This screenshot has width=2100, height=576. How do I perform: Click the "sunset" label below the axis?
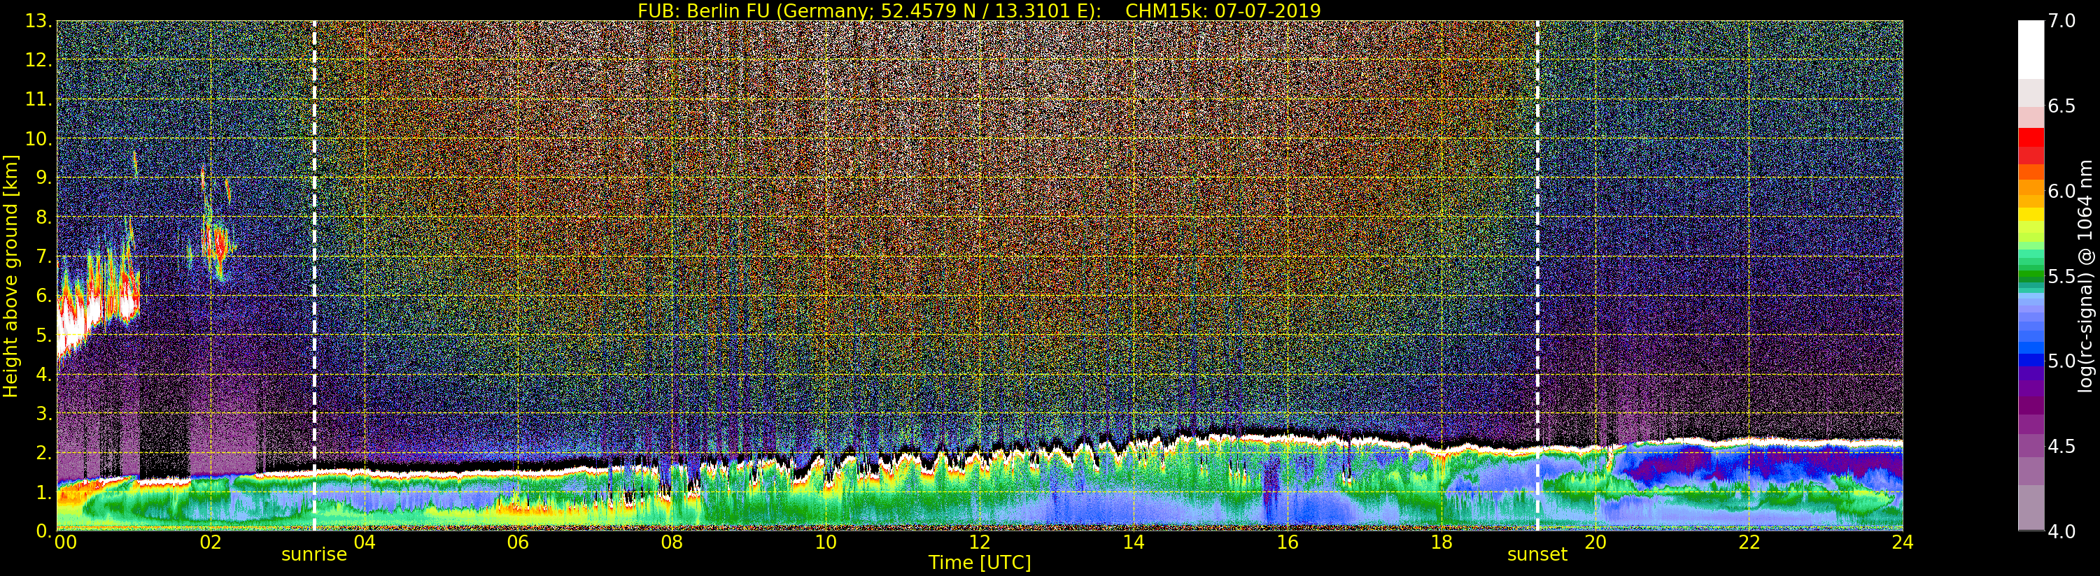coord(1537,555)
